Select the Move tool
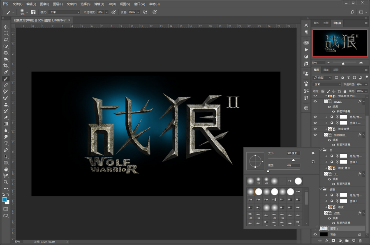The height and width of the screenshot is (245, 370). pos(6,27)
